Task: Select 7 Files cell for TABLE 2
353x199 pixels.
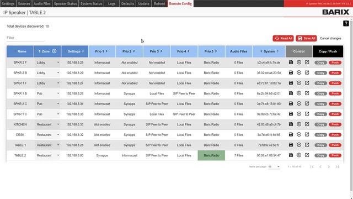Action: (x=239, y=155)
